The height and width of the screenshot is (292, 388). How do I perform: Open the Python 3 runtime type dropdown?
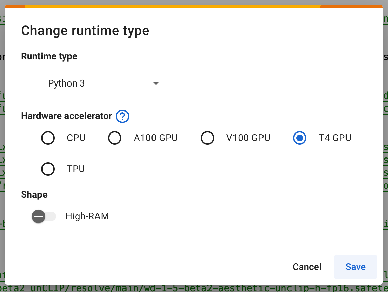[101, 83]
